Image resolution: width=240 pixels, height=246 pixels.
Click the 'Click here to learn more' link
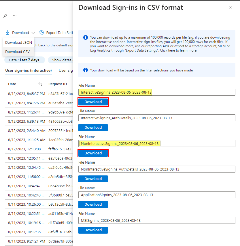click(179, 50)
